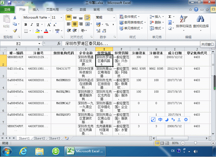Open the 文件 file tab
The height and width of the screenshot is (157, 216).
click(7, 9)
